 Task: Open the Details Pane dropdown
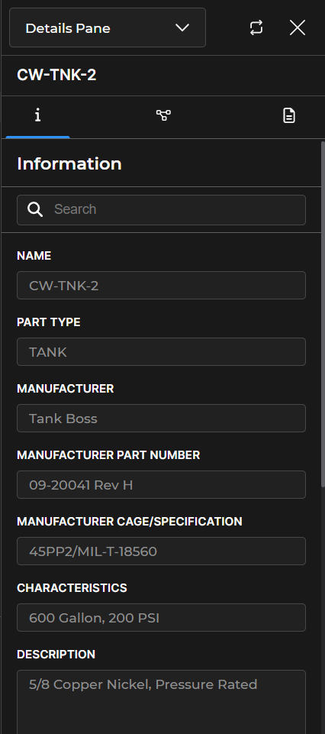click(x=108, y=27)
